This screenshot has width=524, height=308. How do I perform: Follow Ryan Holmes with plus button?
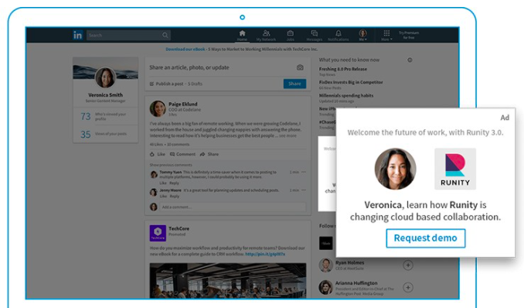coord(408,265)
